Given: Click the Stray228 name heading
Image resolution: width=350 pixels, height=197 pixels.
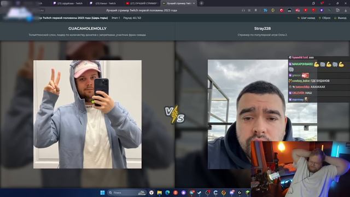Looking at the screenshot, I should click(x=262, y=28).
